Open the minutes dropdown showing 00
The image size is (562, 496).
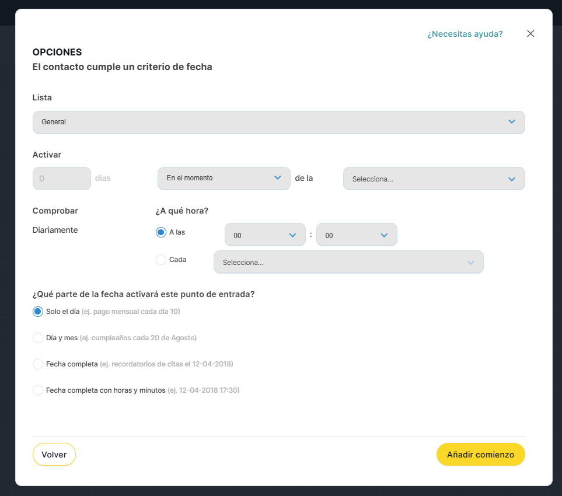pyautogui.click(x=356, y=235)
